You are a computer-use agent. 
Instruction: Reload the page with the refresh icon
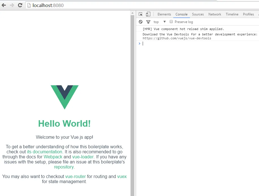click(20, 5)
